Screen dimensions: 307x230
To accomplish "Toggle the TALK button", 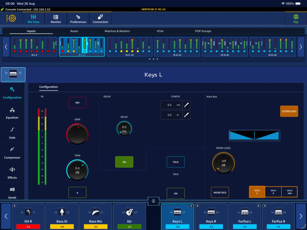I will coord(176,162).
